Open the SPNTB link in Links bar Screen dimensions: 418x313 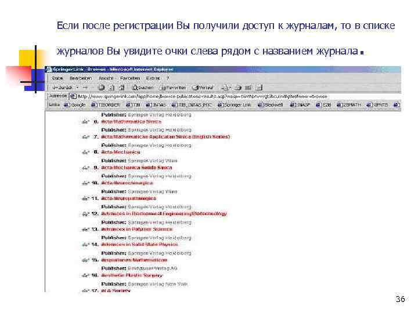click(377, 105)
